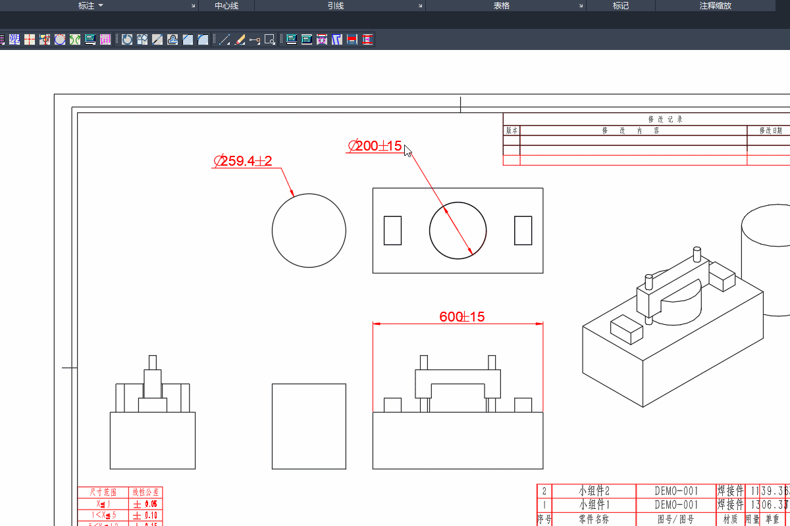Click 焊接件 in the 小组件2 row
The height and width of the screenshot is (526, 790).
731,491
